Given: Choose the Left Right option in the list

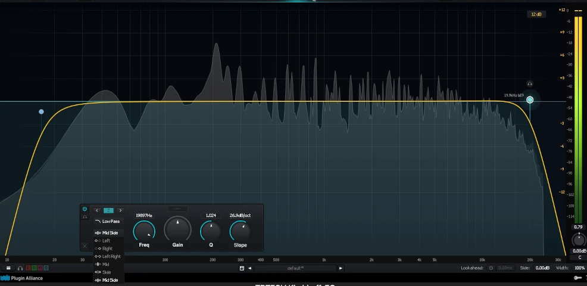Looking at the screenshot, I should click(108, 256).
